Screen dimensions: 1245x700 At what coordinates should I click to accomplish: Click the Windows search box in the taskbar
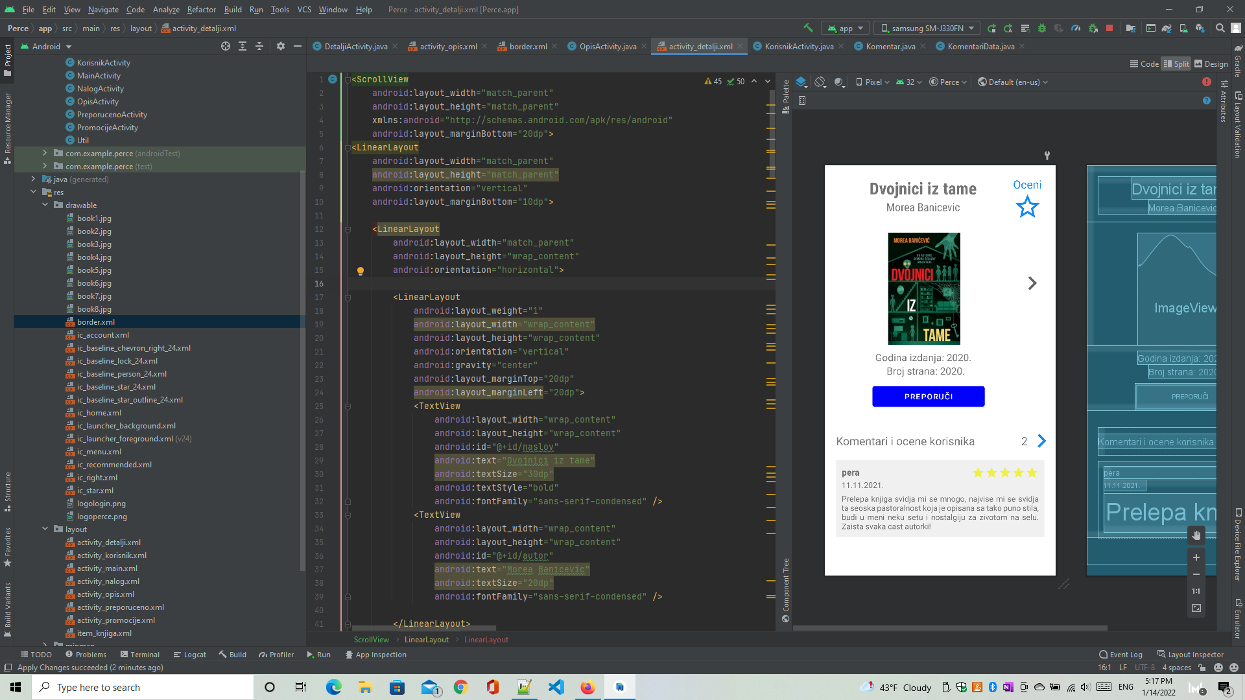143,687
